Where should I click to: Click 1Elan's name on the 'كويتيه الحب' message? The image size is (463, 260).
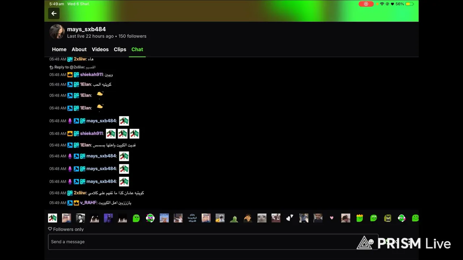[85, 84]
